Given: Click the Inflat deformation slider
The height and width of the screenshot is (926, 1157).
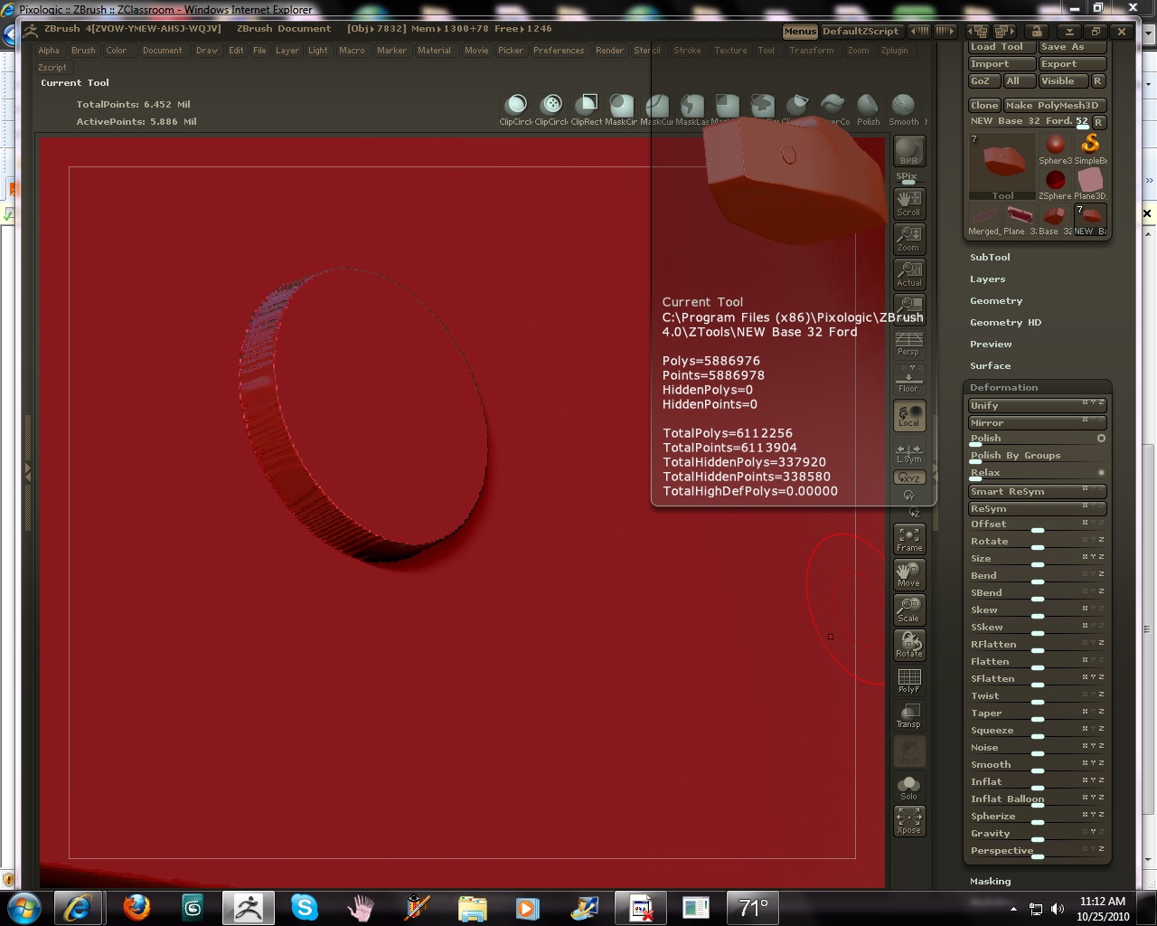Looking at the screenshot, I should coord(1038,782).
